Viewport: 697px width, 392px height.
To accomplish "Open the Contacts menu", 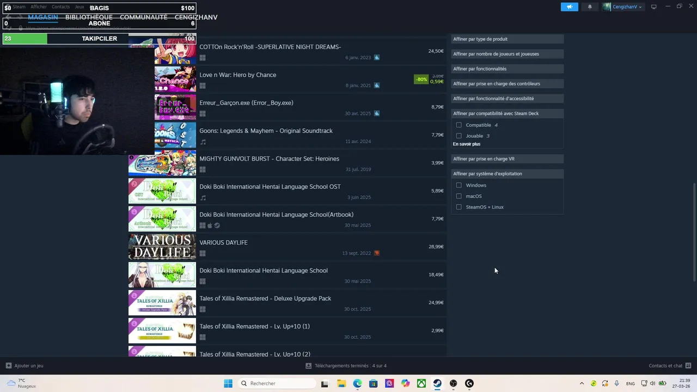I will point(60,7).
